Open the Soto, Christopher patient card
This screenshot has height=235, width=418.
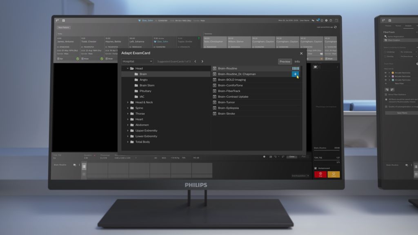pyautogui.click(x=215, y=42)
